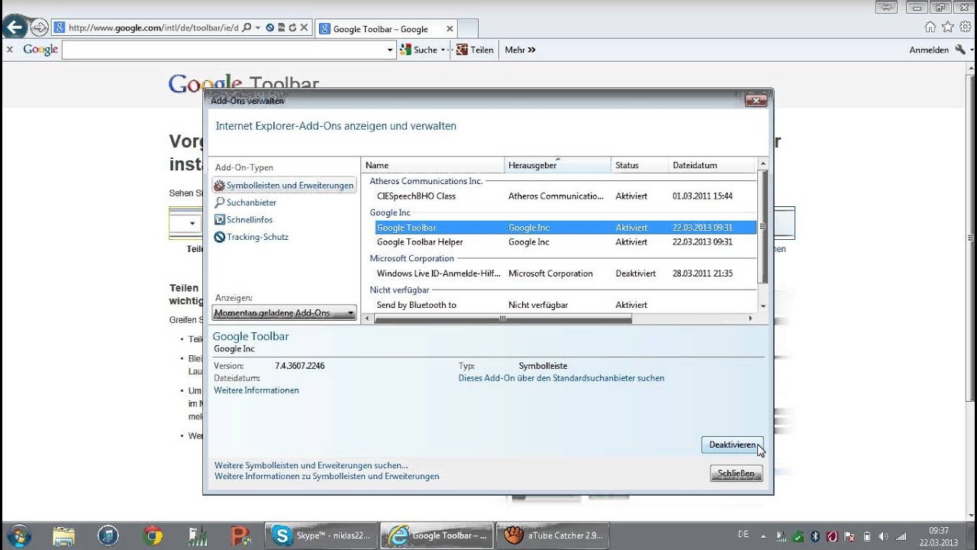Sort list by the Herausgeber column header
The image size is (977, 550).
point(558,165)
